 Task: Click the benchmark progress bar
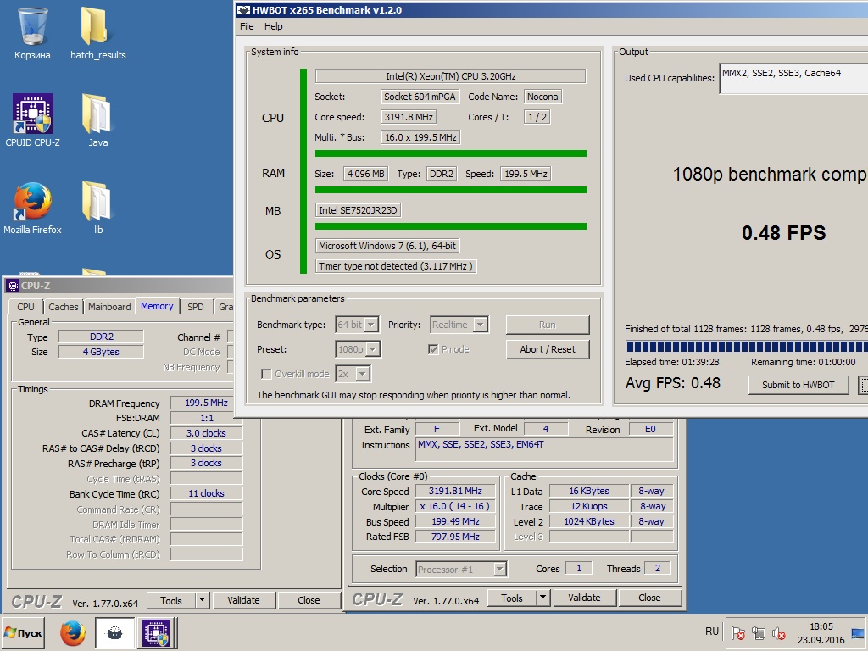click(746, 347)
